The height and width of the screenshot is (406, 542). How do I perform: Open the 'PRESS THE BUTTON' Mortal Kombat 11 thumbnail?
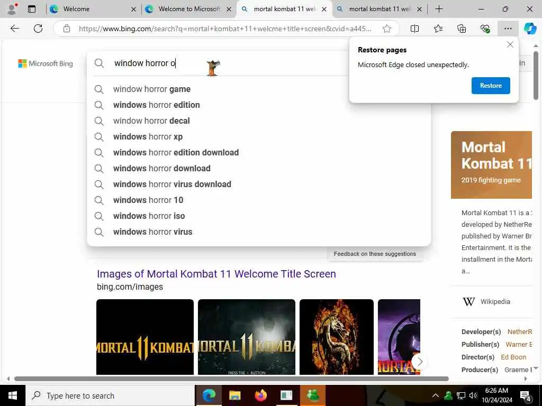247,337
